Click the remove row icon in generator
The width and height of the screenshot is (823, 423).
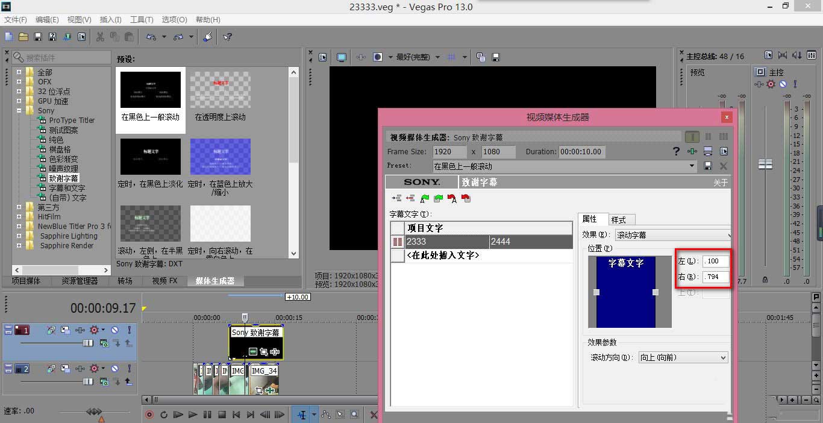(x=410, y=198)
